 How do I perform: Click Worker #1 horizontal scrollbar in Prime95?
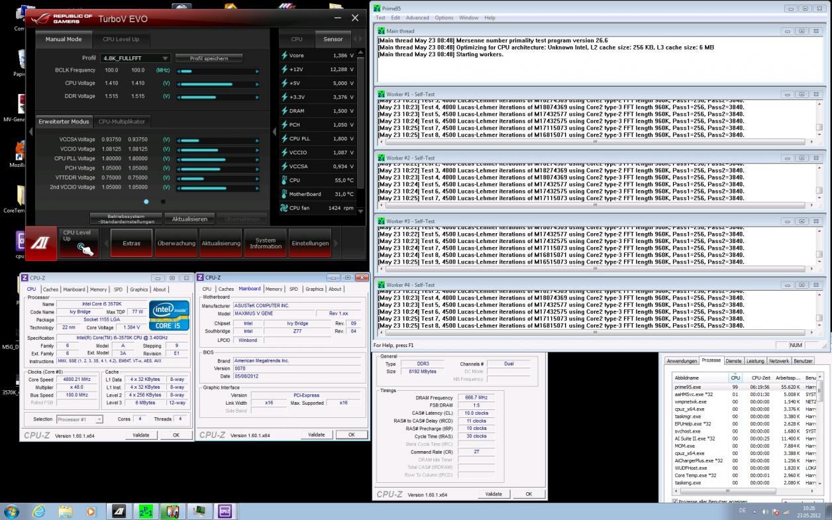point(596,141)
